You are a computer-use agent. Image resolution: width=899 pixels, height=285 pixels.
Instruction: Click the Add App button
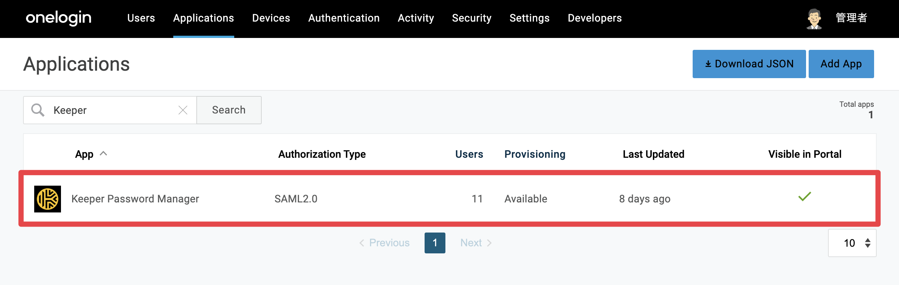[x=841, y=64]
